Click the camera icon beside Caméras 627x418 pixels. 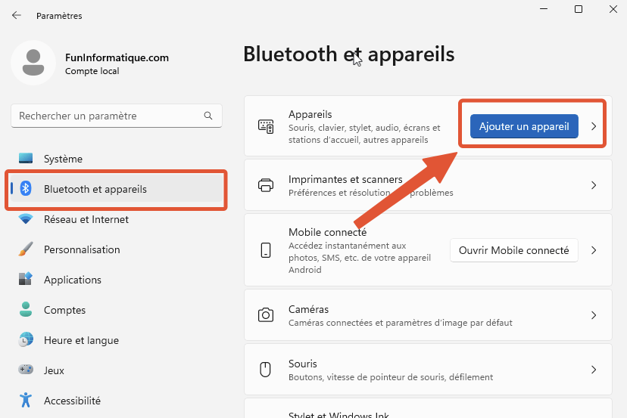(266, 315)
